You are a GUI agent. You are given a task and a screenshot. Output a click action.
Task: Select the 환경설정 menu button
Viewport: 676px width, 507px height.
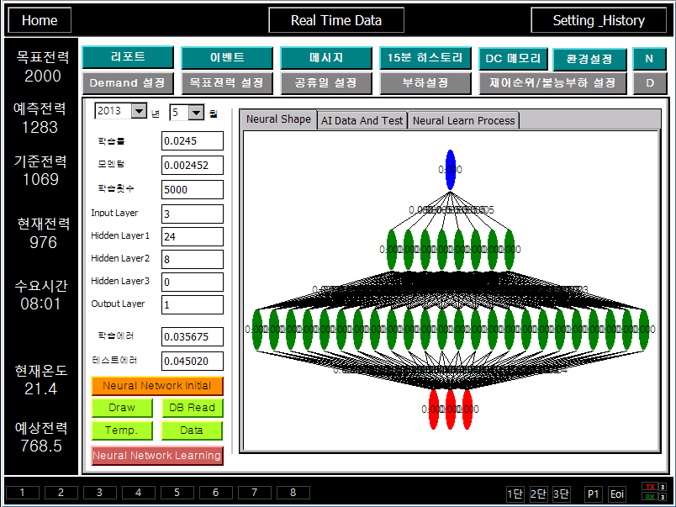pos(589,59)
